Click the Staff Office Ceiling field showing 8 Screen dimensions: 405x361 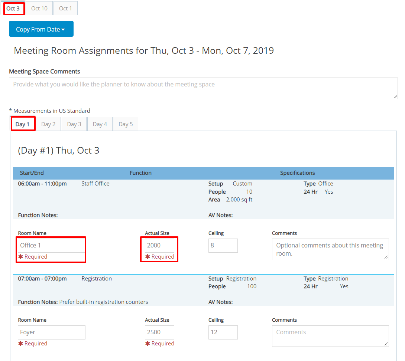pyautogui.click(x=223, y=245)
